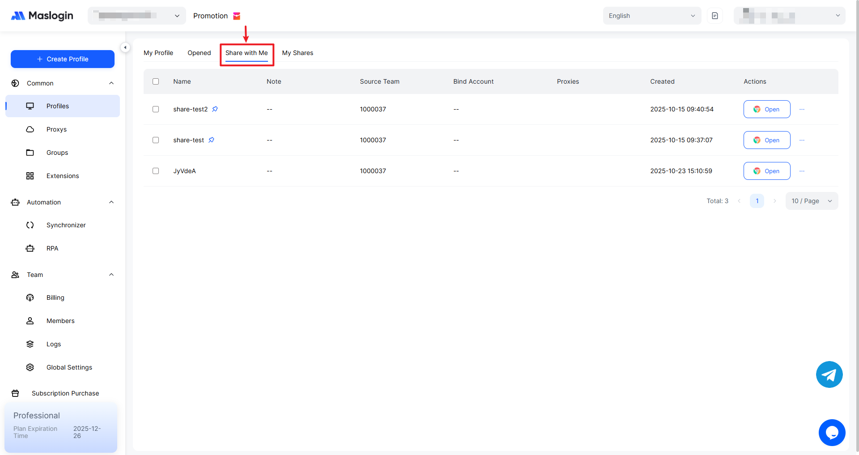Click the pin icon next to share-test2
The image size is (859, 455).
(215, 109)
